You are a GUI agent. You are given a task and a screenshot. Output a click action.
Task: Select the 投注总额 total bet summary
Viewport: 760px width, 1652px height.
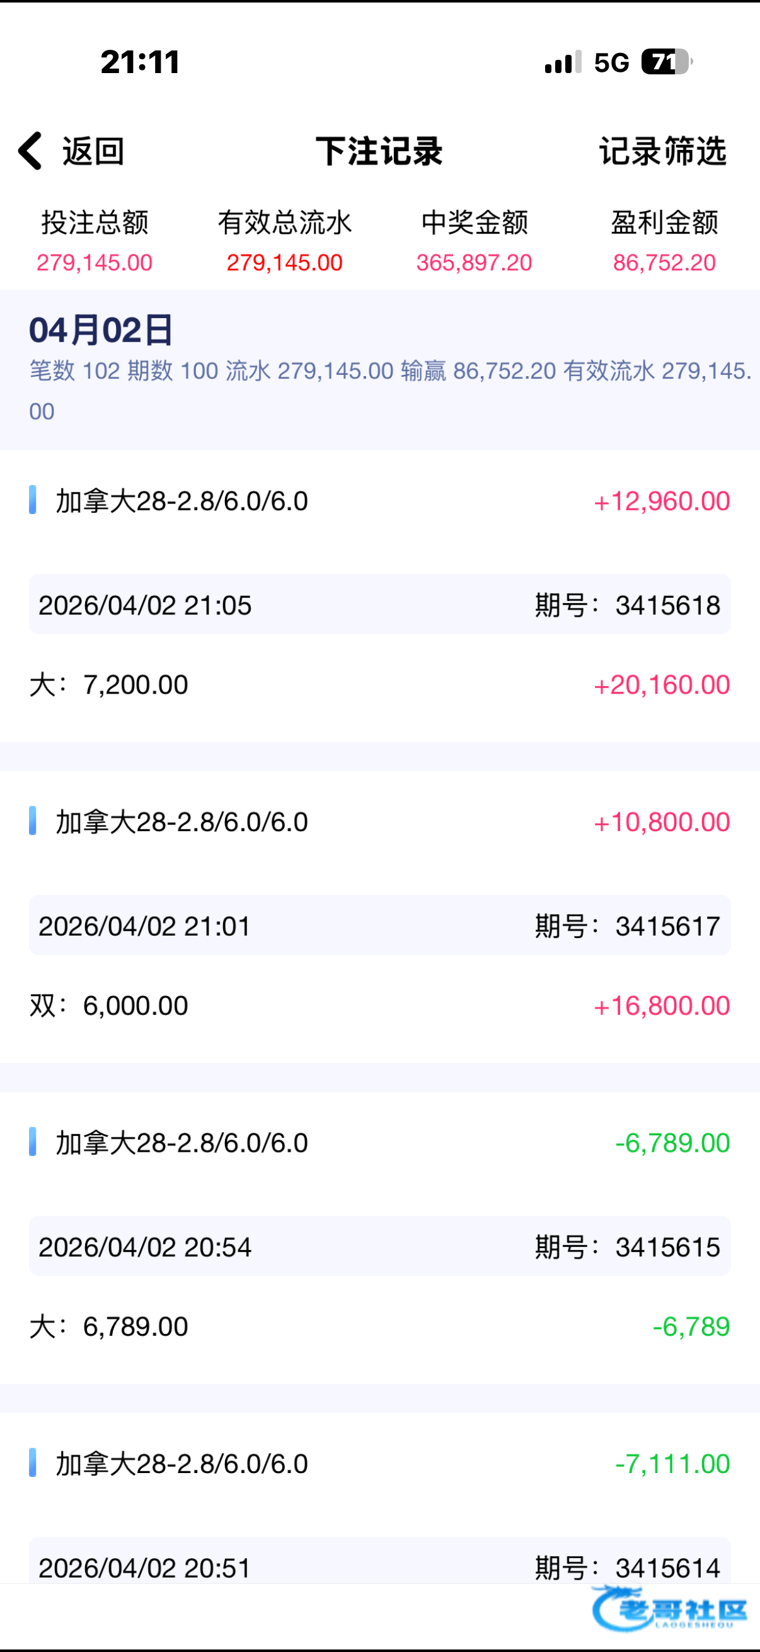(95, 242)
